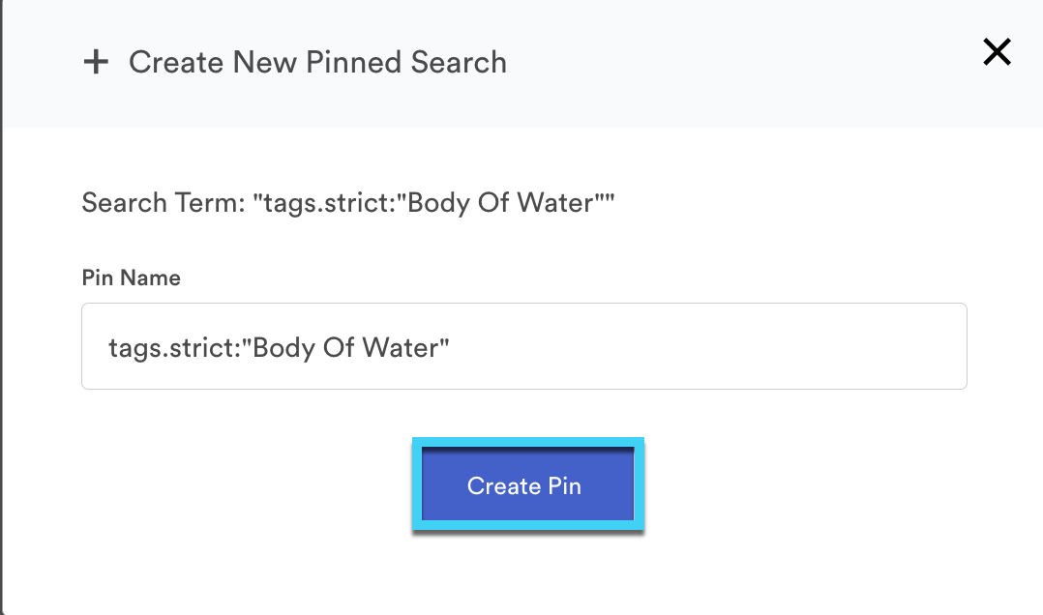The image size is (1043, 615).
Task: Place cursor at end of Pin Name text
Action: 452,347
